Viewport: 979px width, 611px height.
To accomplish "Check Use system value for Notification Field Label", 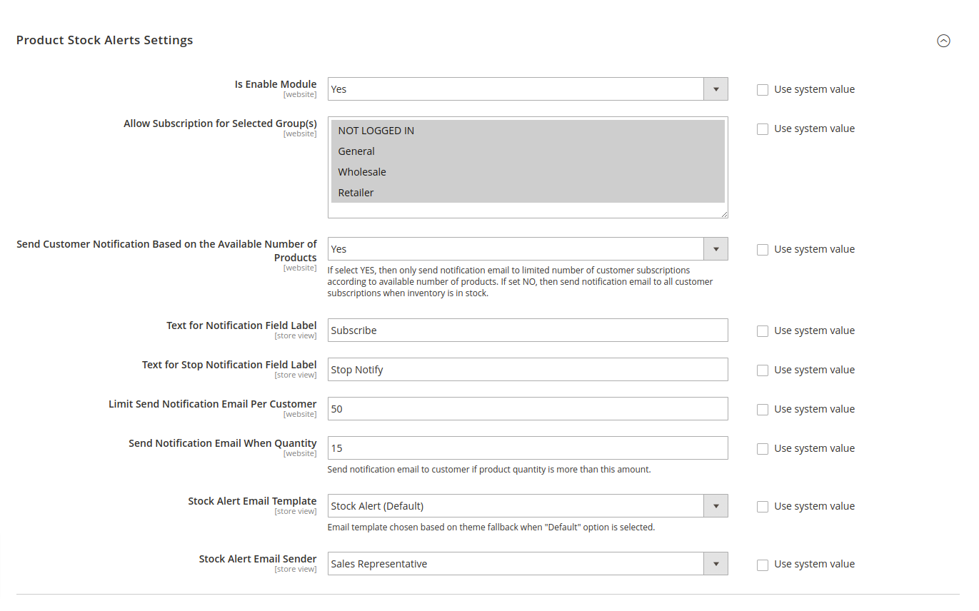I will tap(763, 331).
